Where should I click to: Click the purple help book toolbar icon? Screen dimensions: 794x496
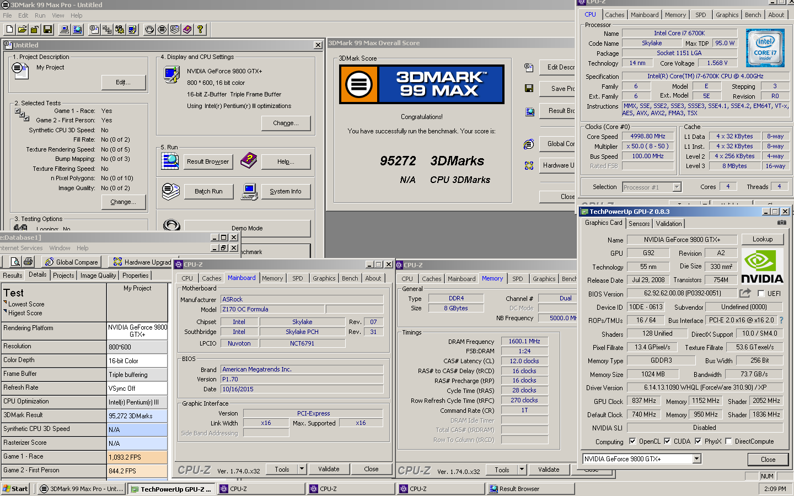tap(187, 29)
